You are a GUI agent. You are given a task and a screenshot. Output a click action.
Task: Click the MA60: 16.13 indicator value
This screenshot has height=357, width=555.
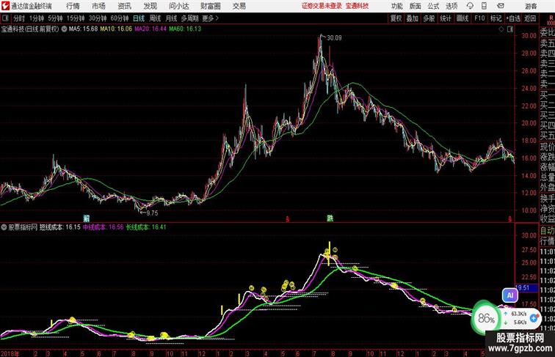(x=185, y=29)
